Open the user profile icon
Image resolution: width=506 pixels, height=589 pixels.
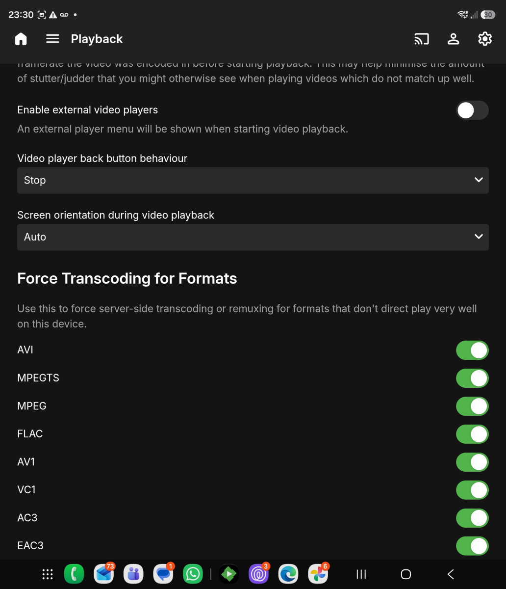click(x=454, y=39)
